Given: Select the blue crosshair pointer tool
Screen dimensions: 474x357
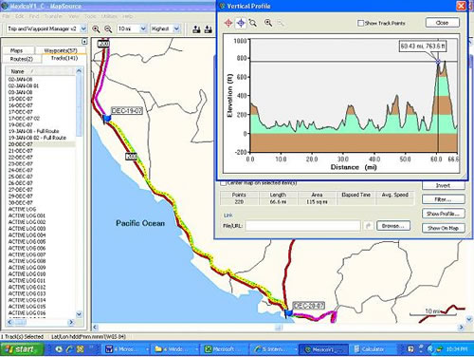Looking at the screenshot, I should (241, 23).
